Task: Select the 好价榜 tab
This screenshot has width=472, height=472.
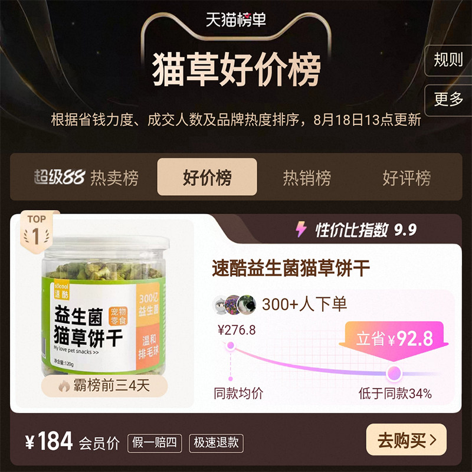Action: point(207,176)
